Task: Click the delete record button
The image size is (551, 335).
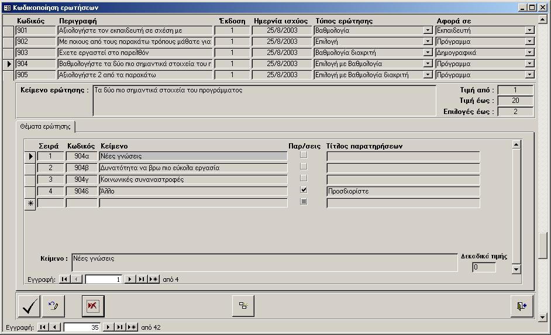Action: (92, 306)
